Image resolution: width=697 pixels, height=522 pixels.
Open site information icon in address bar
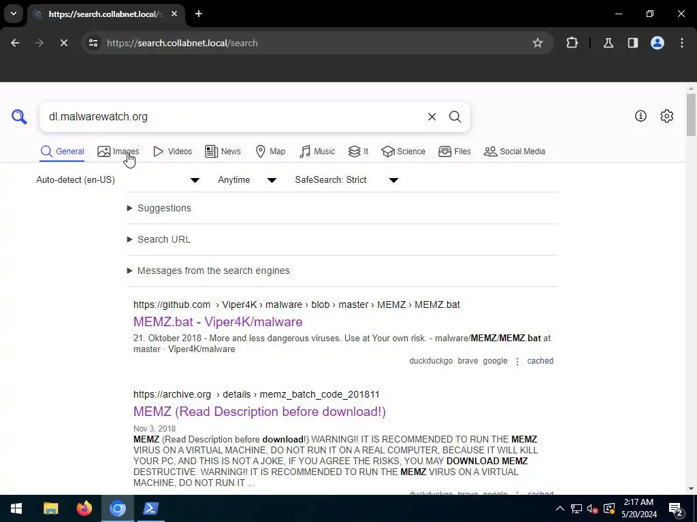coord(93,43)
